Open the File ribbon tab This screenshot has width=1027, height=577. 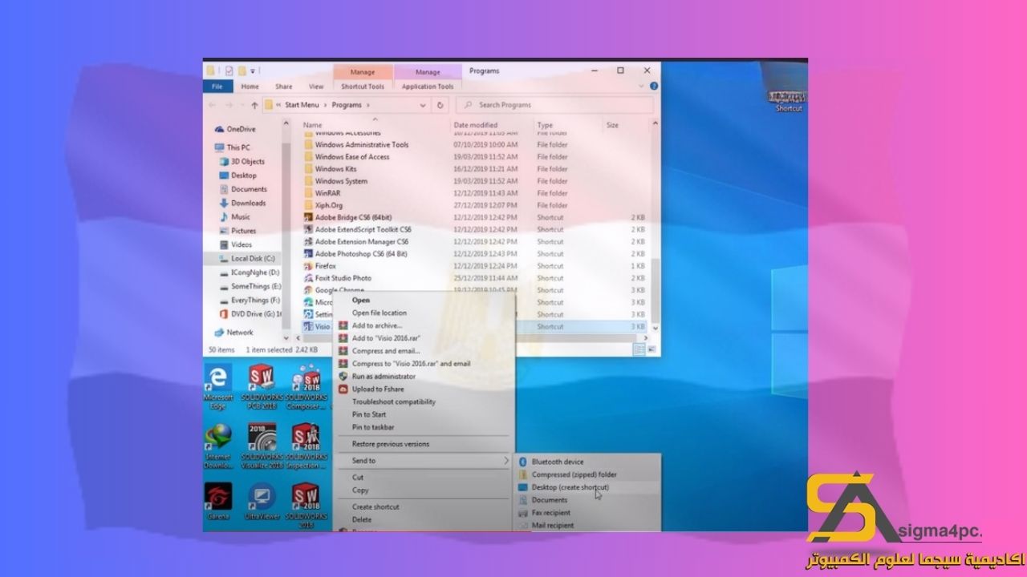click(x=217, y=87)
